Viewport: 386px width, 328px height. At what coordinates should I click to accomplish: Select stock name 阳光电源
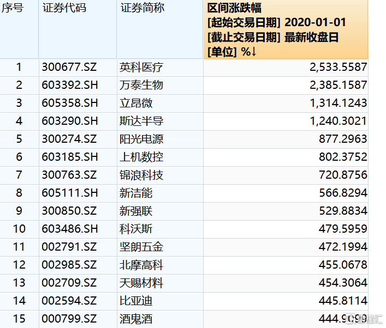tap(141, 139)
